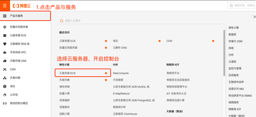Screen dimensions: 256x117
Task: Unstar 云服务器 ECS in 最近访问
Action: click(x=106, y=41)
